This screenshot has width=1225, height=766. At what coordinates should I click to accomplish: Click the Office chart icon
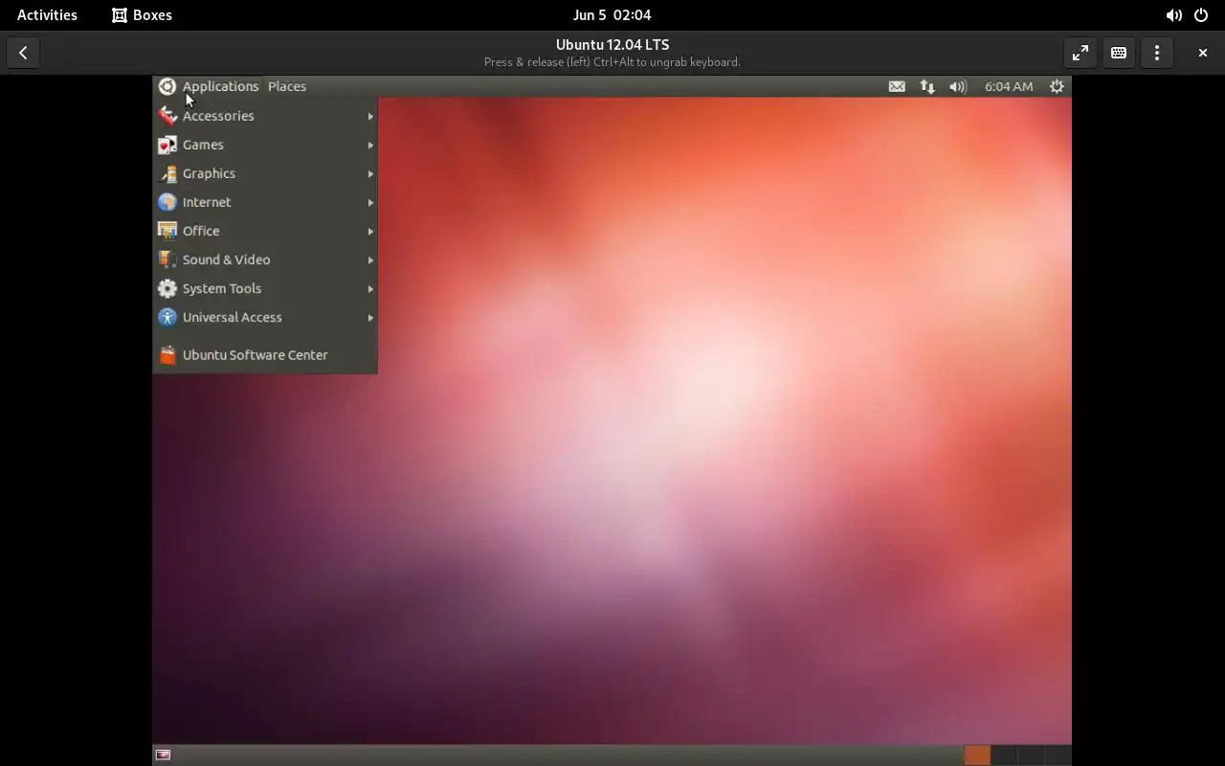(x=167, y=231)
